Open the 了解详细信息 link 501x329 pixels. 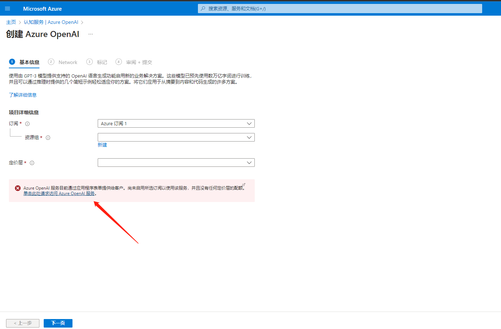(23, 95)
